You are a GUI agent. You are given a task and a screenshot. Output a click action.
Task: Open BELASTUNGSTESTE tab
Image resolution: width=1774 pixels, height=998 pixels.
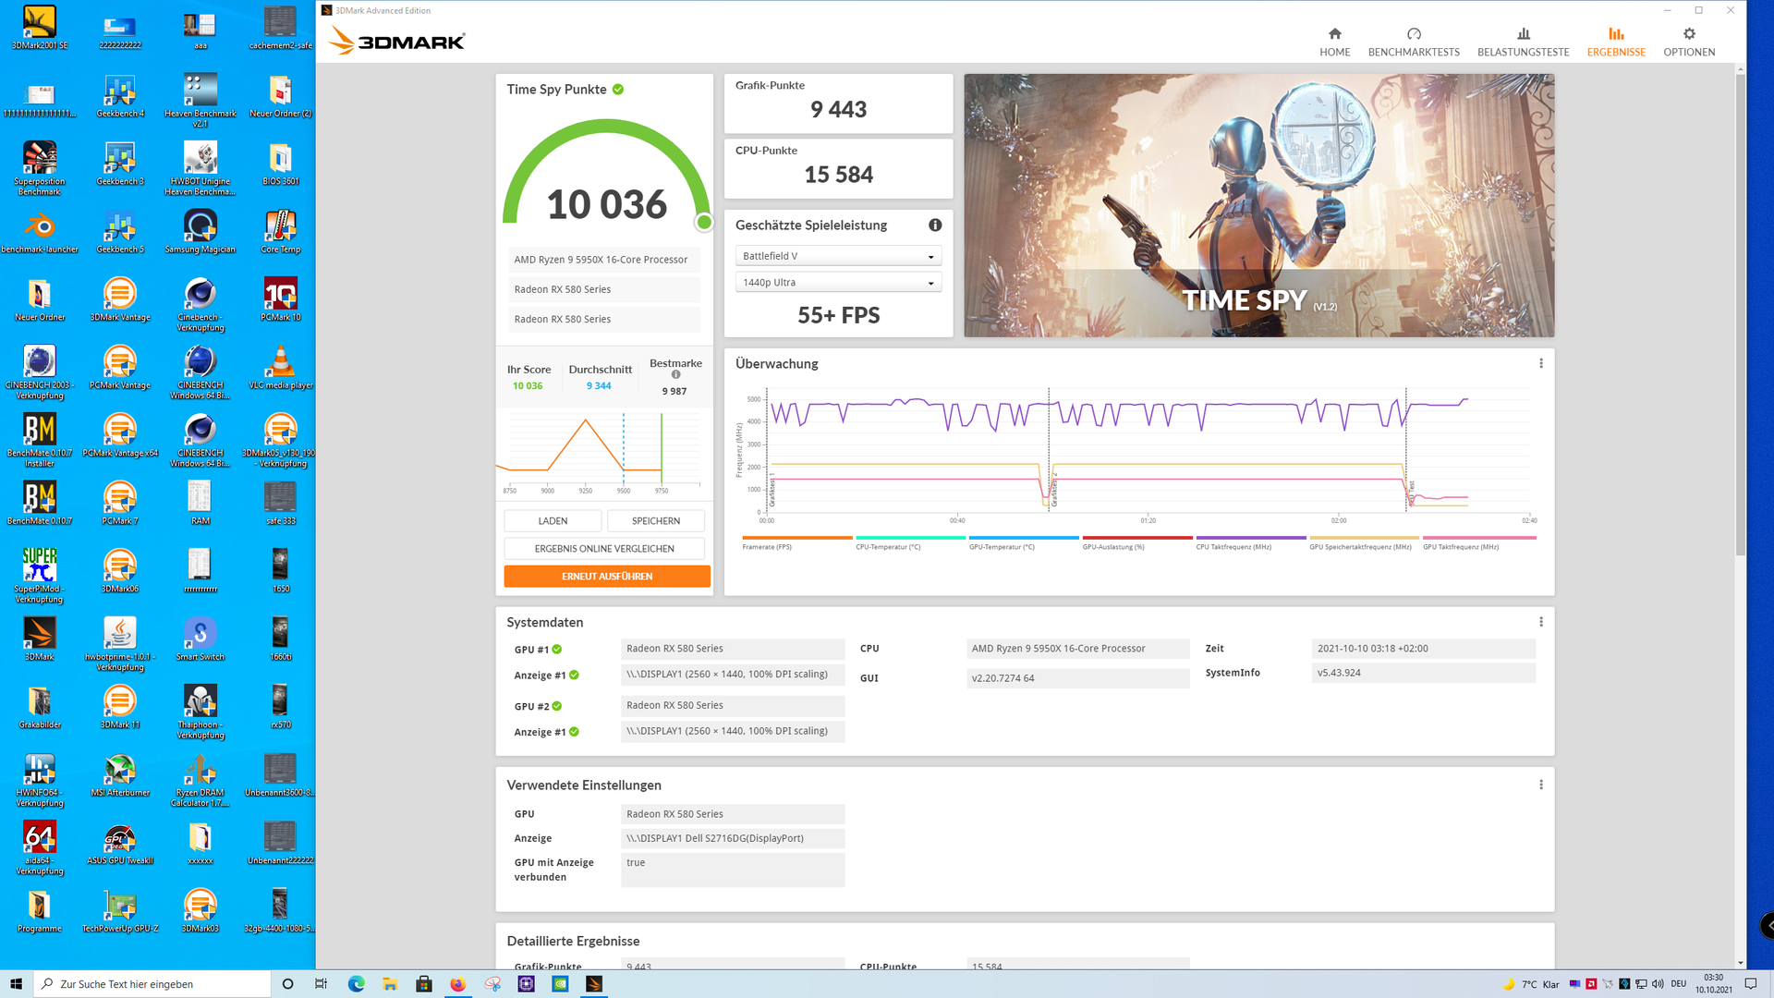pyautogui.click(x=1523, y=43)
